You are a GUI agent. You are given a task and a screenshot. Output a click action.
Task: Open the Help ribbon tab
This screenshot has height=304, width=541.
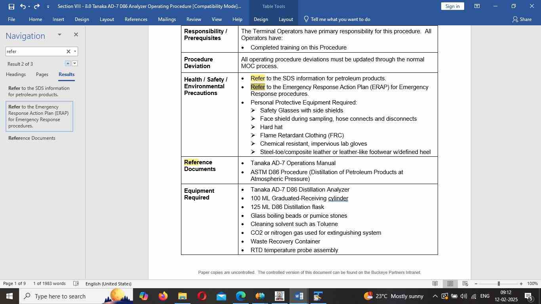coord(237,19)
